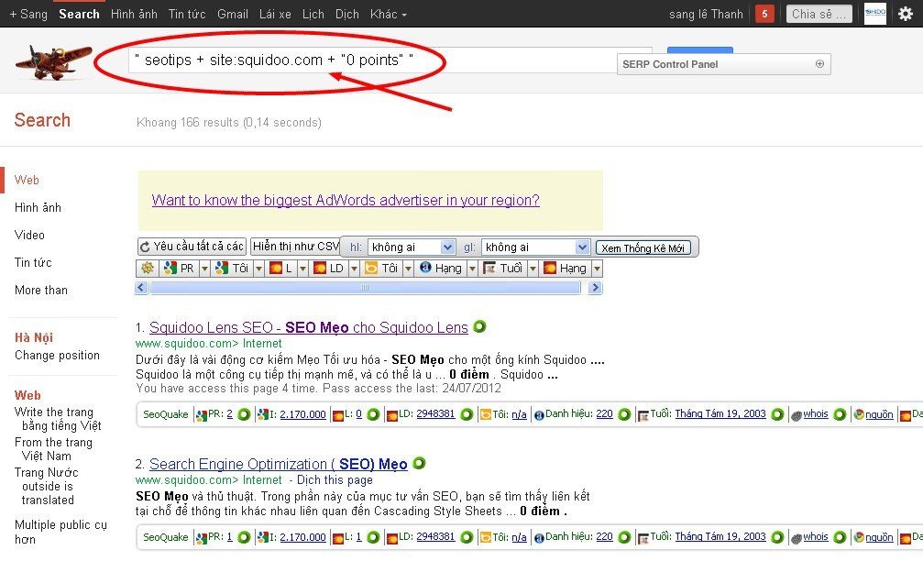Image resolution: width=923 pixels, height=572 pixels.
Task: Open the dropdown arrow next to 'L'
Action: tap(302, 269)
